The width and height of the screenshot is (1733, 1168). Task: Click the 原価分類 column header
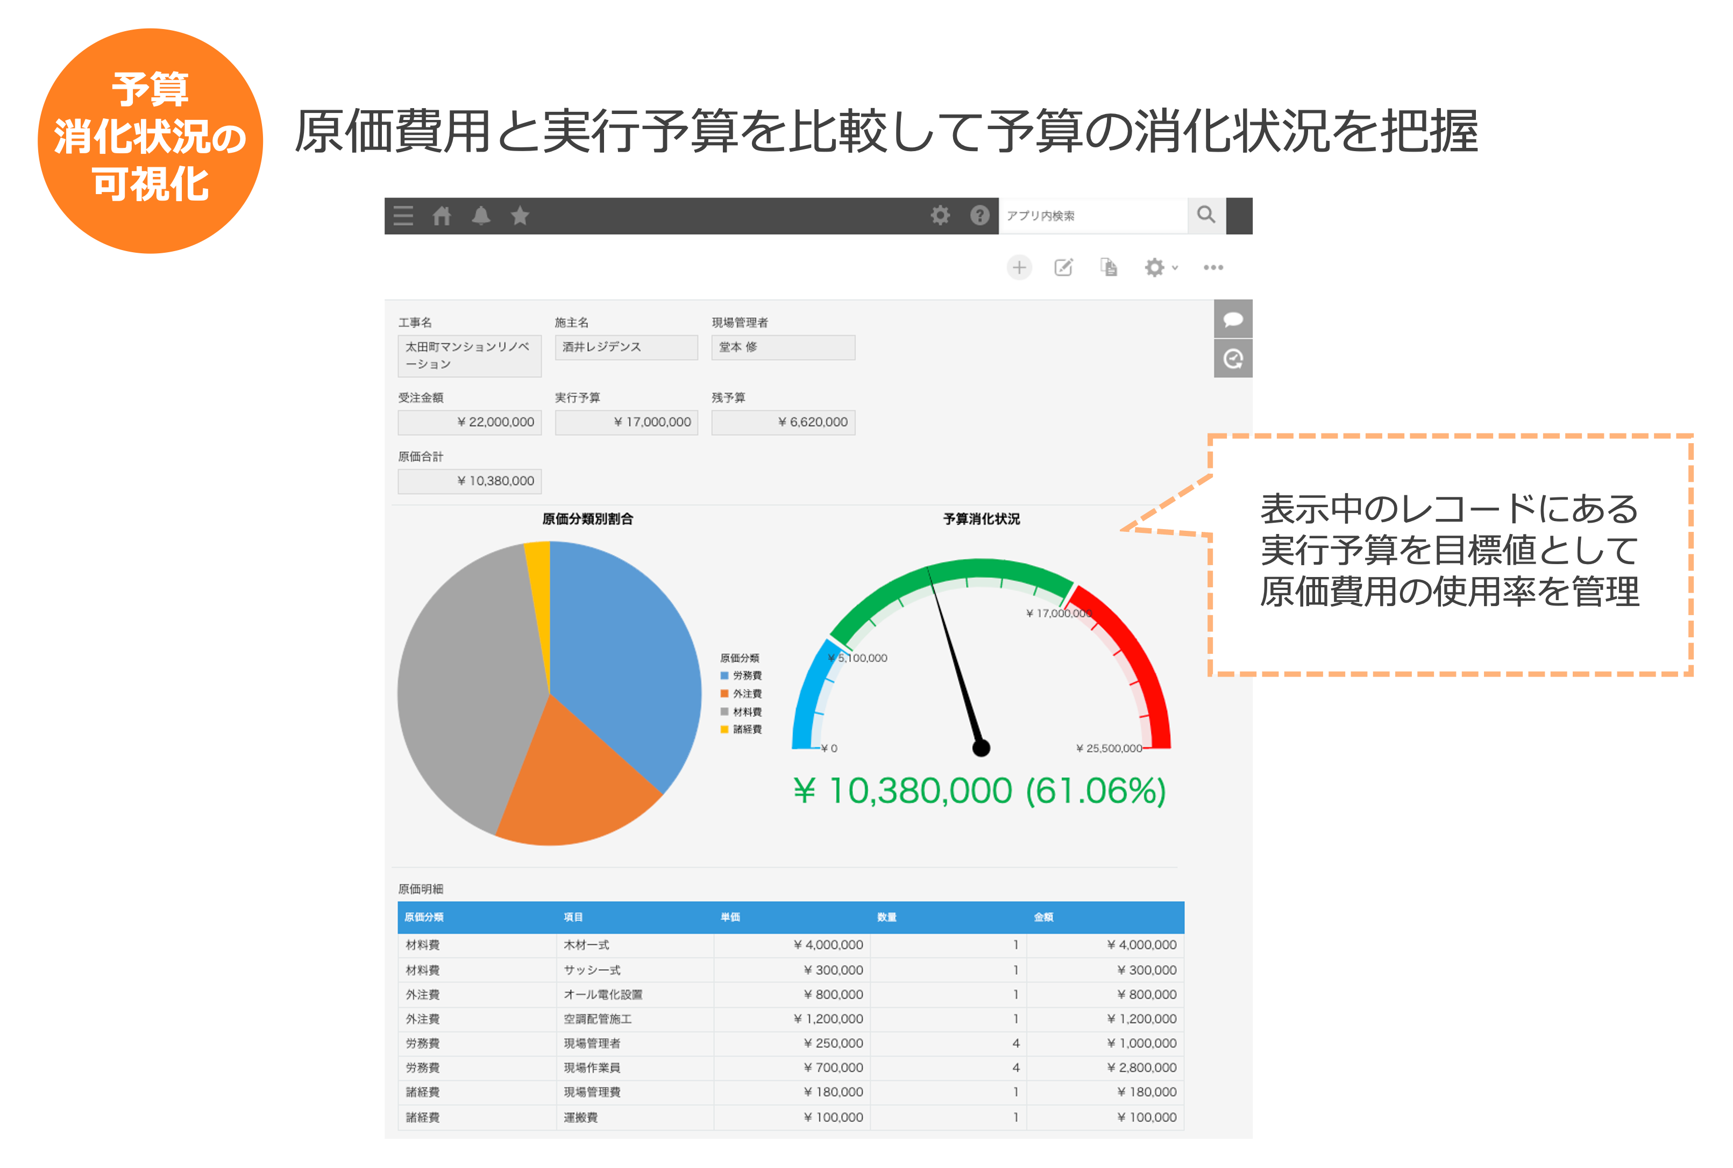click(424, 917)
